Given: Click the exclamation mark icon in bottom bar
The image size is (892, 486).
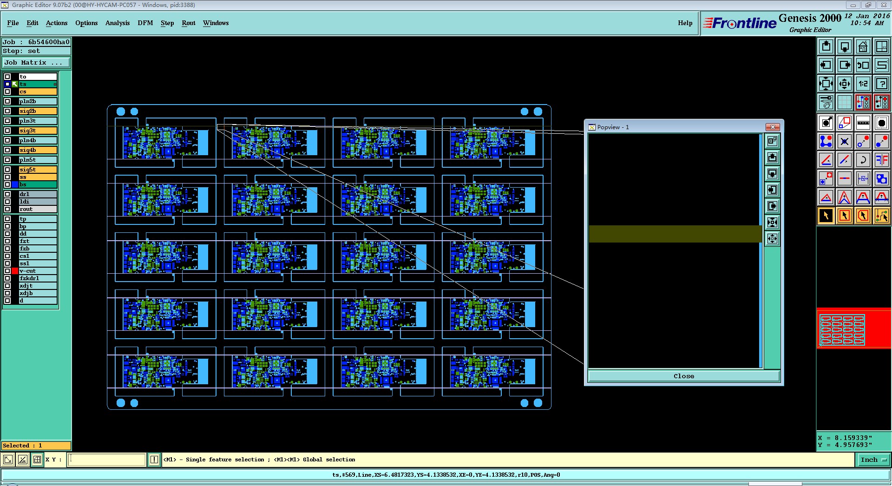Looking at the screenshot, I should [x=154, y=460].
